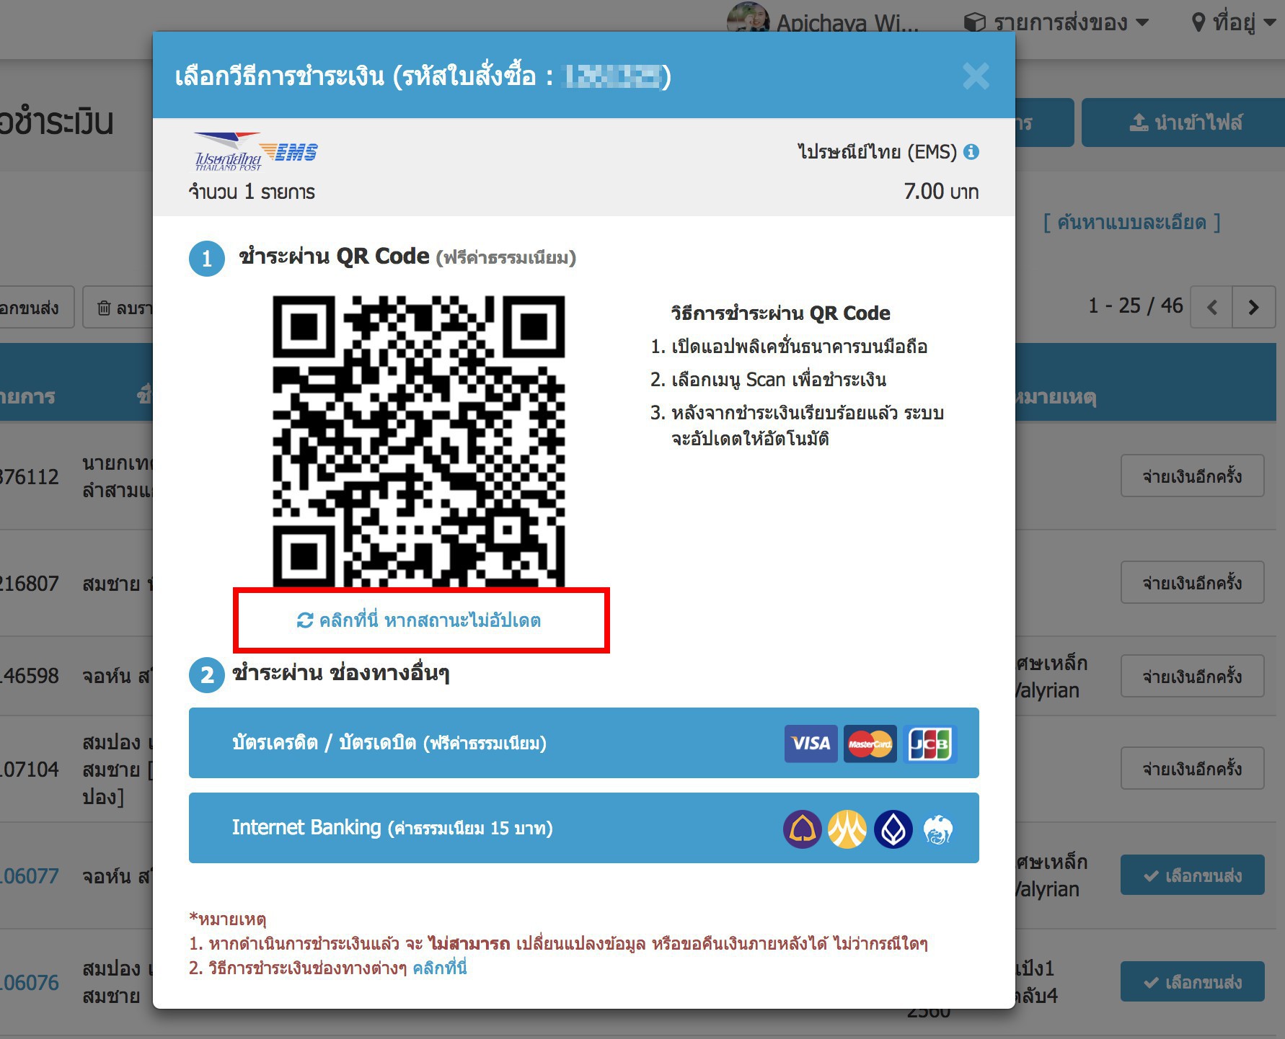The image size is (1285, 1039).
Task: Click the ชำระผ่าน ช่องทางอื่นๆ heading
Action: pyautogui.click(x=341, y=673)
